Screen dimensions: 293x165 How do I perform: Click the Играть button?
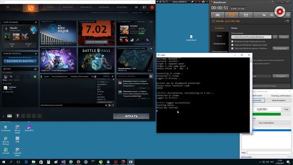pos(131,116)
